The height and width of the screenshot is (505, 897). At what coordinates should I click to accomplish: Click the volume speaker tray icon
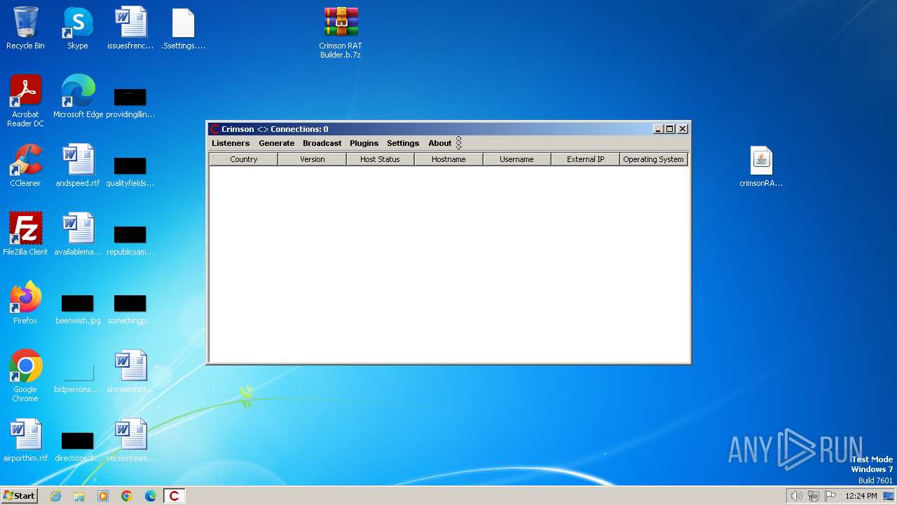(796, 496)
